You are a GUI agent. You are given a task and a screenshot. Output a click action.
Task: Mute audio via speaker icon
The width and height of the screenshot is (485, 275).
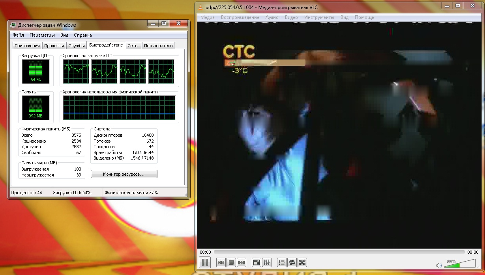pos(439,266)
